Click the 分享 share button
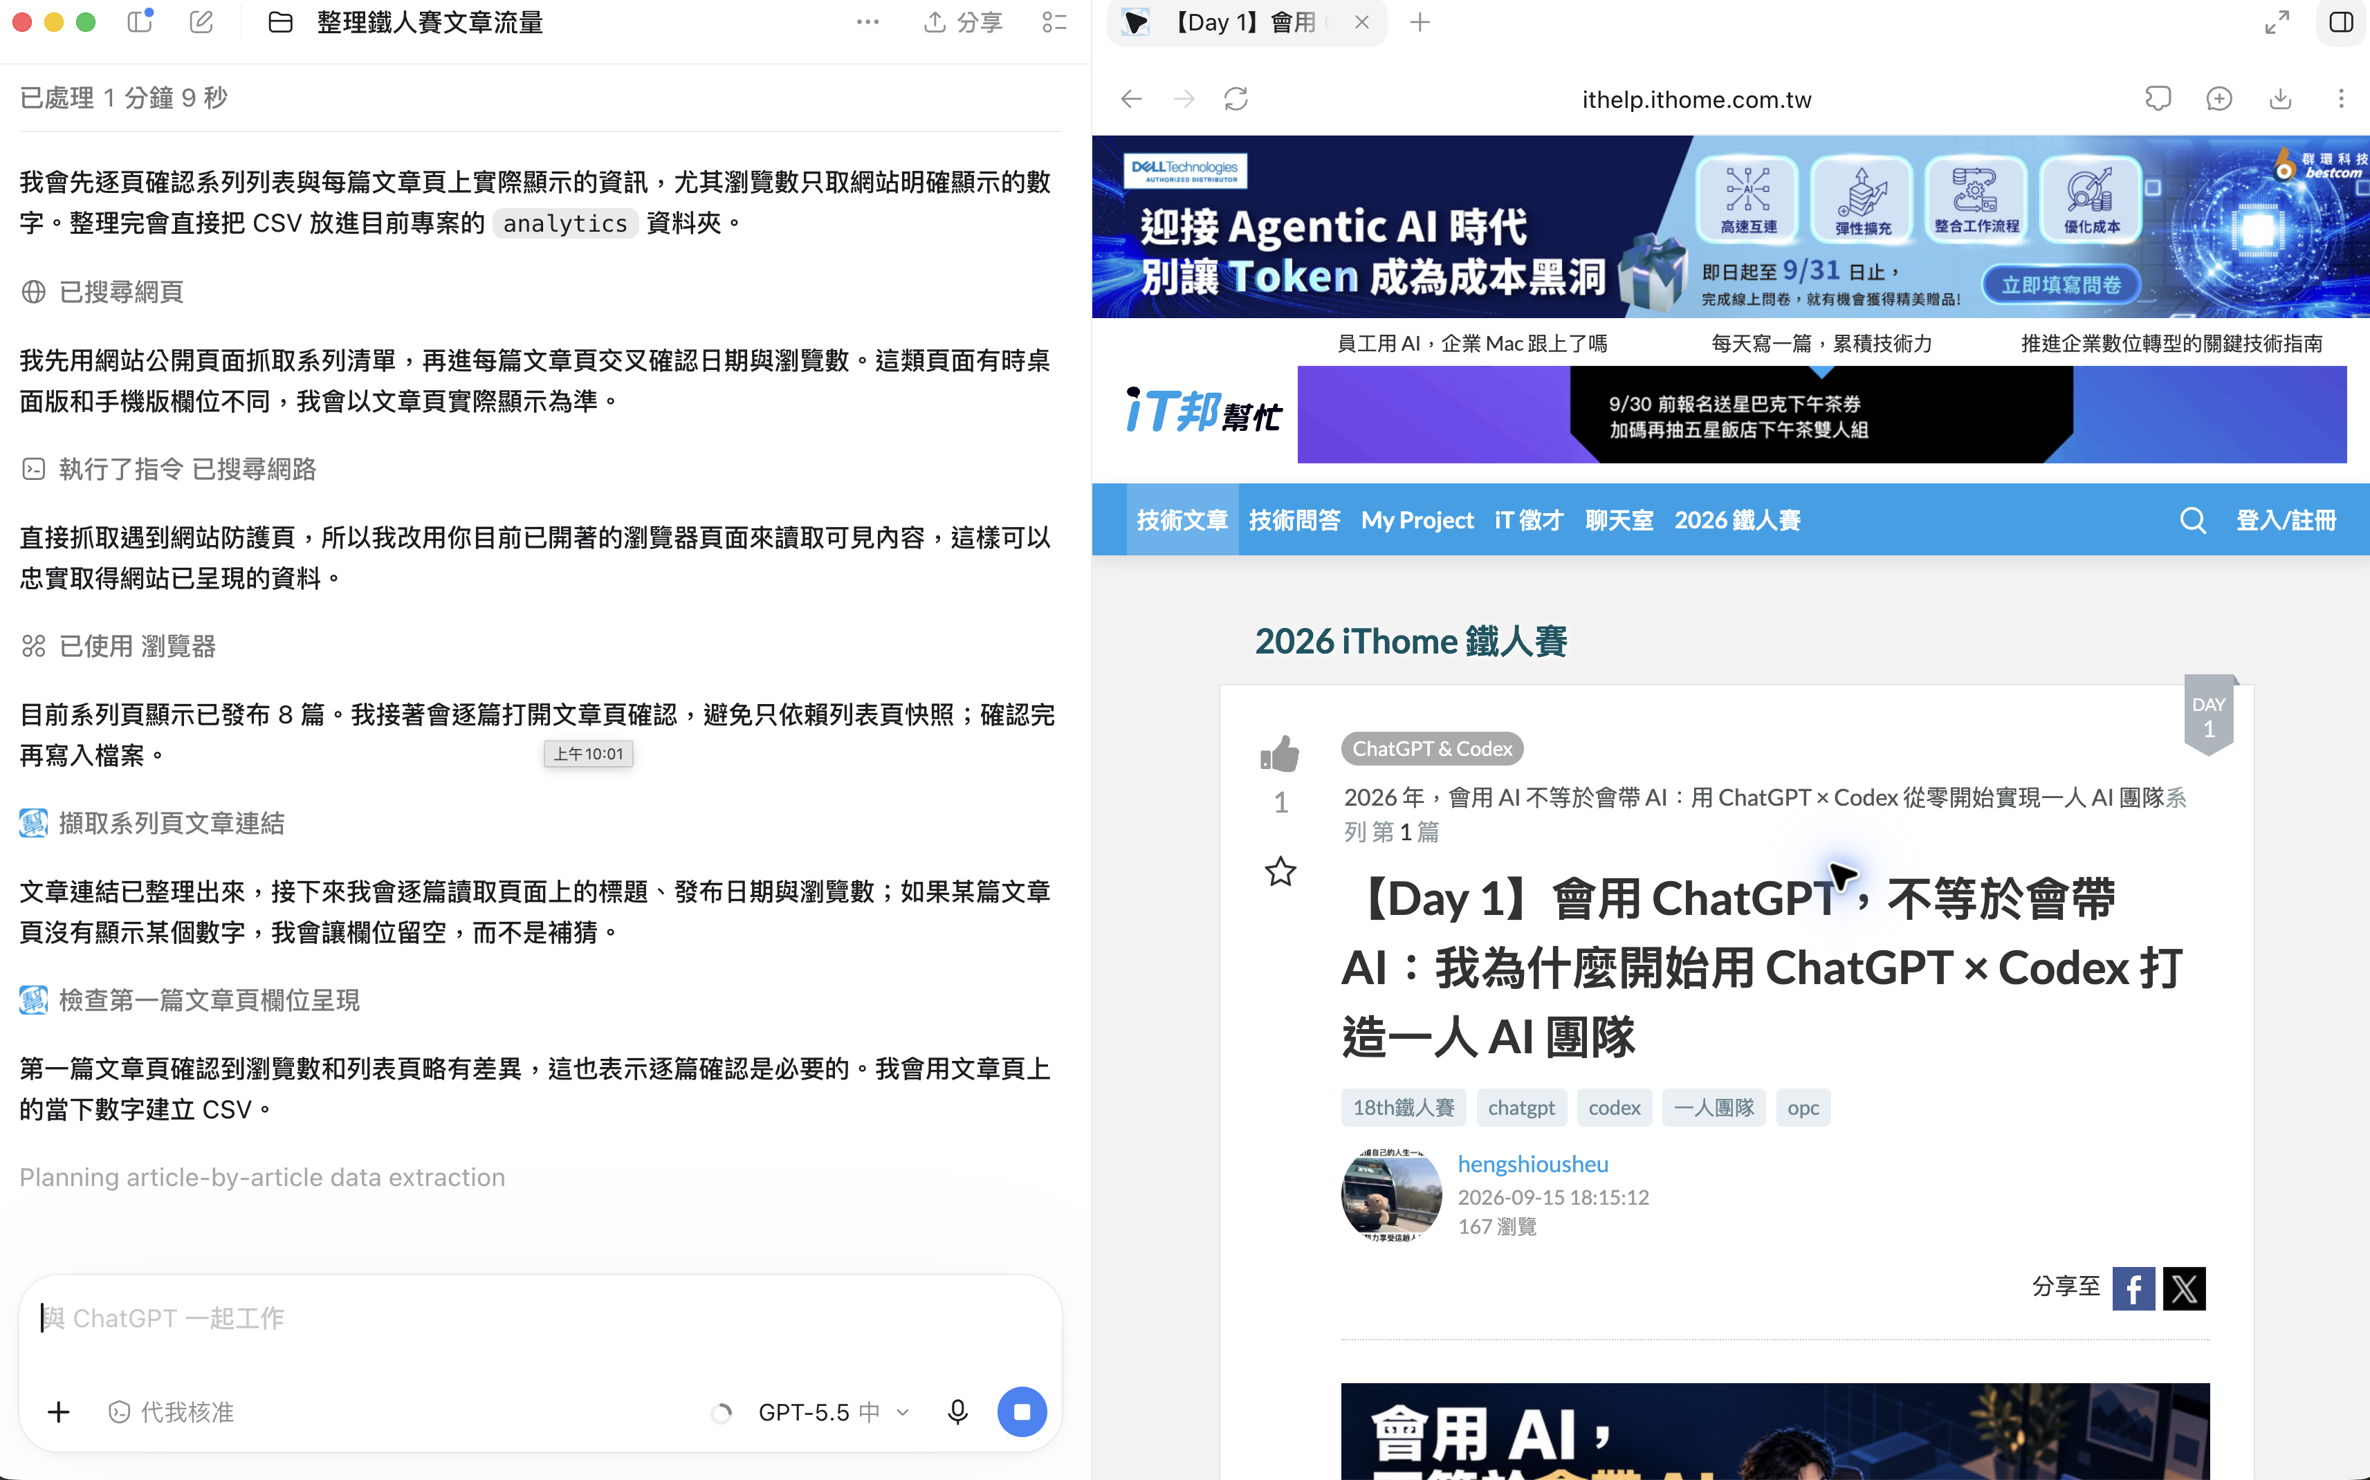The image size is (2370, 1480). (963, 21)
